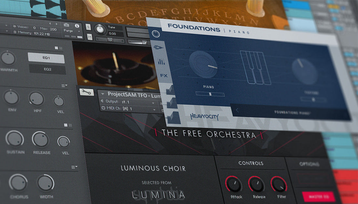
Task: Click the Warmth knob
Action: (x=8, y=58)
